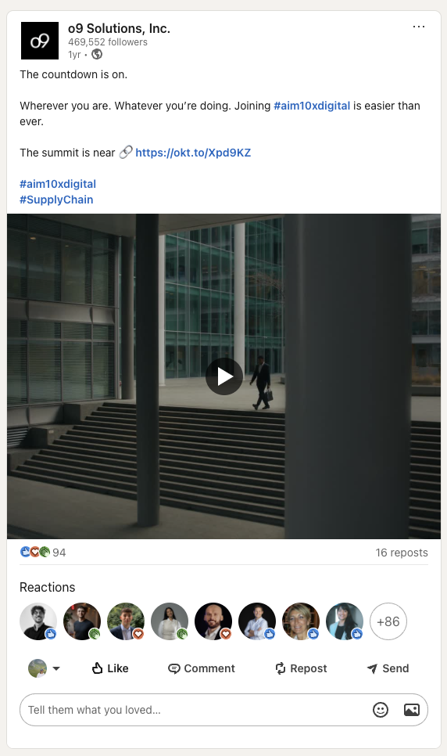Follow the okt.to/Xpd9KZ link
Image resolution: width=447 pixels, height=756 pixels.
point(193,153)
